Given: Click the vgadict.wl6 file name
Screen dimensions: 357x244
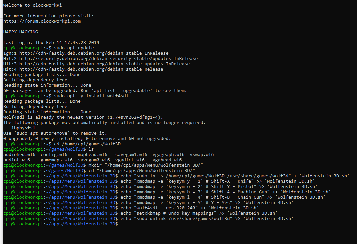Looking at the screenshot, I should (x=130, y=160).
